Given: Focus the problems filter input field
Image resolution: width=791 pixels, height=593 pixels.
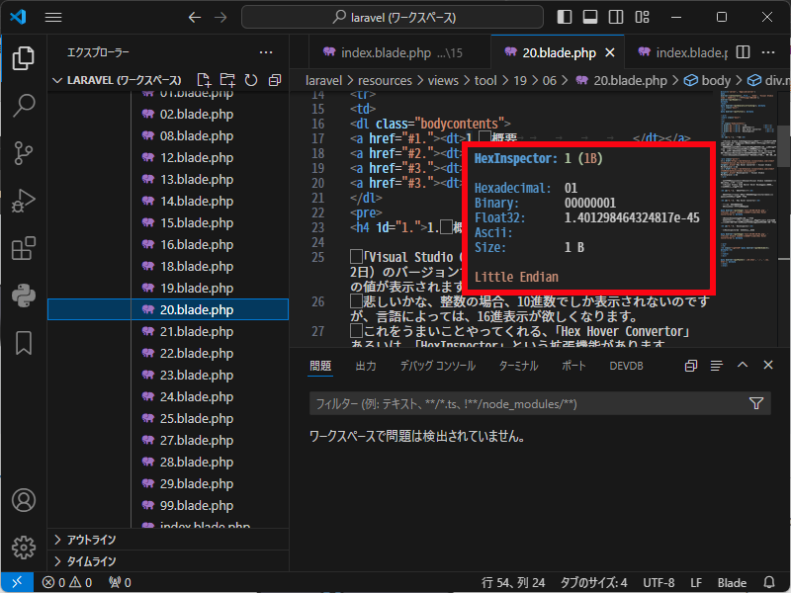Looking at the screenshot, I should [x=528, y=403].
